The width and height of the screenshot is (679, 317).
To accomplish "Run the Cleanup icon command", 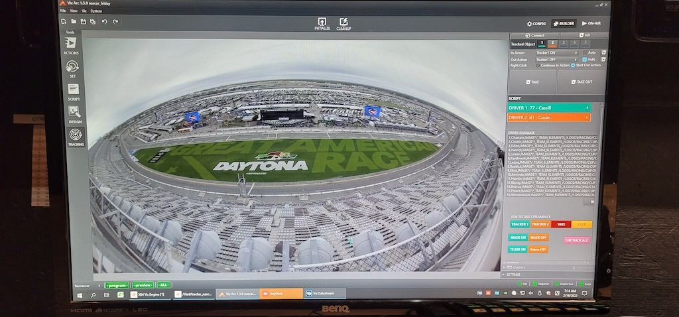I will click(x=343, y=24).
